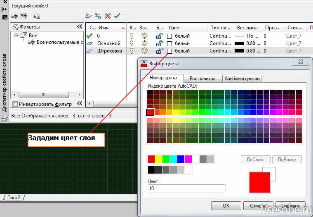The image size is (313, 217).
Task: Freeze layer 0 with sun icon
Action: [144, 36]
